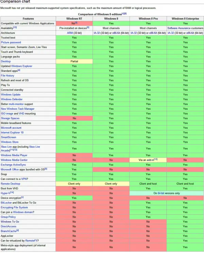Open the ISO image link
This screenshot has height=253, width=204.
(x=7, y=113)
